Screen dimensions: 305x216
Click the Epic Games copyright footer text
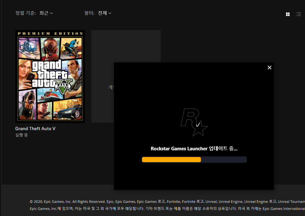click(x=167, y=205)
